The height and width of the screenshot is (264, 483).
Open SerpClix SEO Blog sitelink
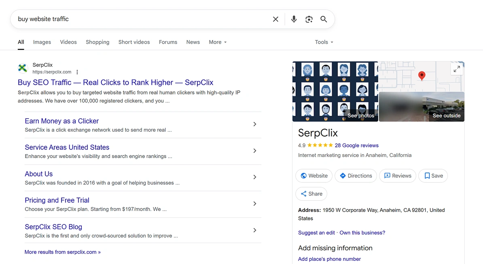[53, 227]
